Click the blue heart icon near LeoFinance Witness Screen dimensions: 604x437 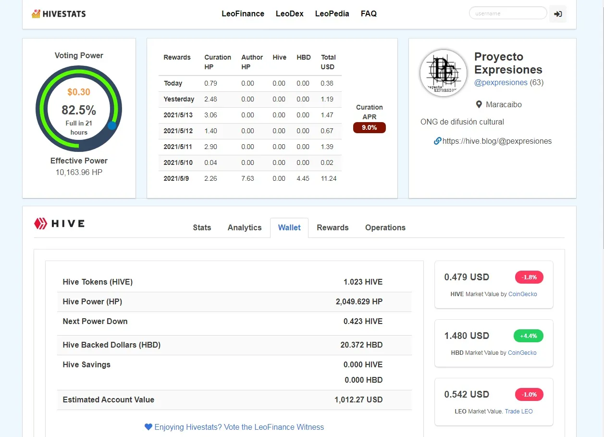(148, 427)
